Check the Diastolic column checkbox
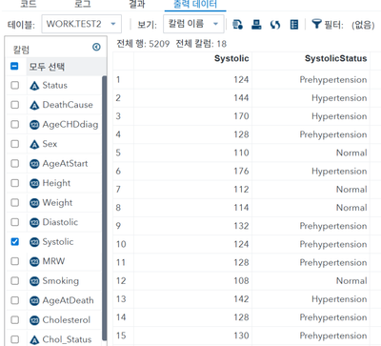 pos(15,222)
